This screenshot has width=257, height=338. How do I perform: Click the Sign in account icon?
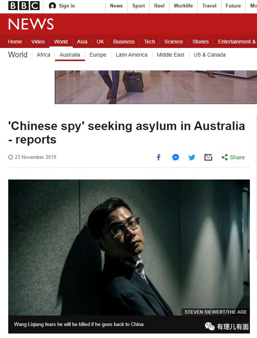click(x=52, y=6)
